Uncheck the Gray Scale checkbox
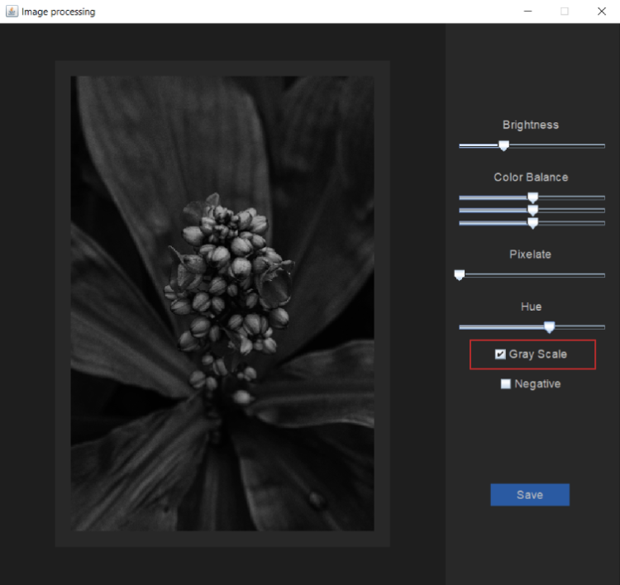The height and width of the screenshot is (585, 620). click(x=500, y=354)
